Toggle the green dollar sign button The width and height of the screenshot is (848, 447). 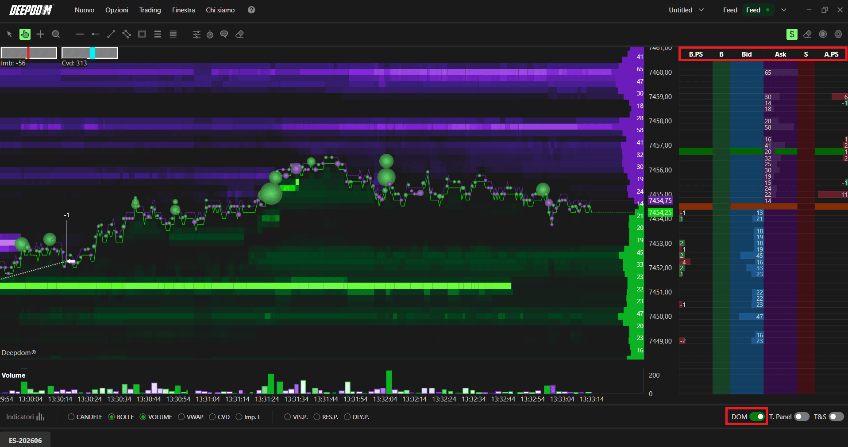pos(792,34)
